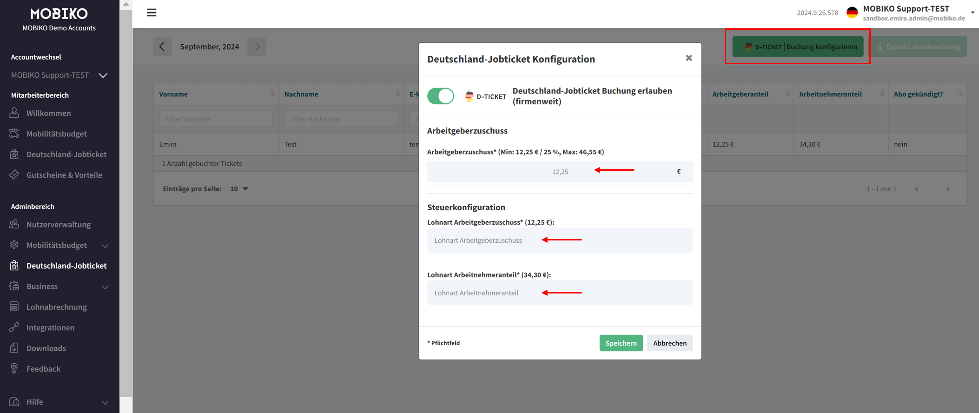Viewport: 979px width, 413px height.
Task: Click the Gutscheine & Vorteile tag icon
Action: click(14, 175)
